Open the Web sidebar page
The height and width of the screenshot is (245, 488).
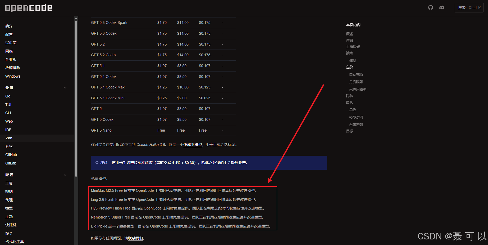click(9, 121)
